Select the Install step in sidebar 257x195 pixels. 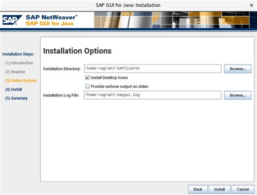(x=14, y=89)
